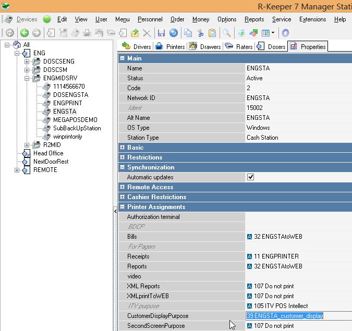Screen dimensions: 352x331
Task: Select DOSENGSTA station in tree
Action: click(x=71, y=95)
